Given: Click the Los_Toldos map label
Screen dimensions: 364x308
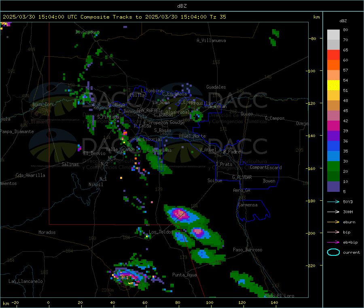Looking at the screenshot, I should (161, 232).
